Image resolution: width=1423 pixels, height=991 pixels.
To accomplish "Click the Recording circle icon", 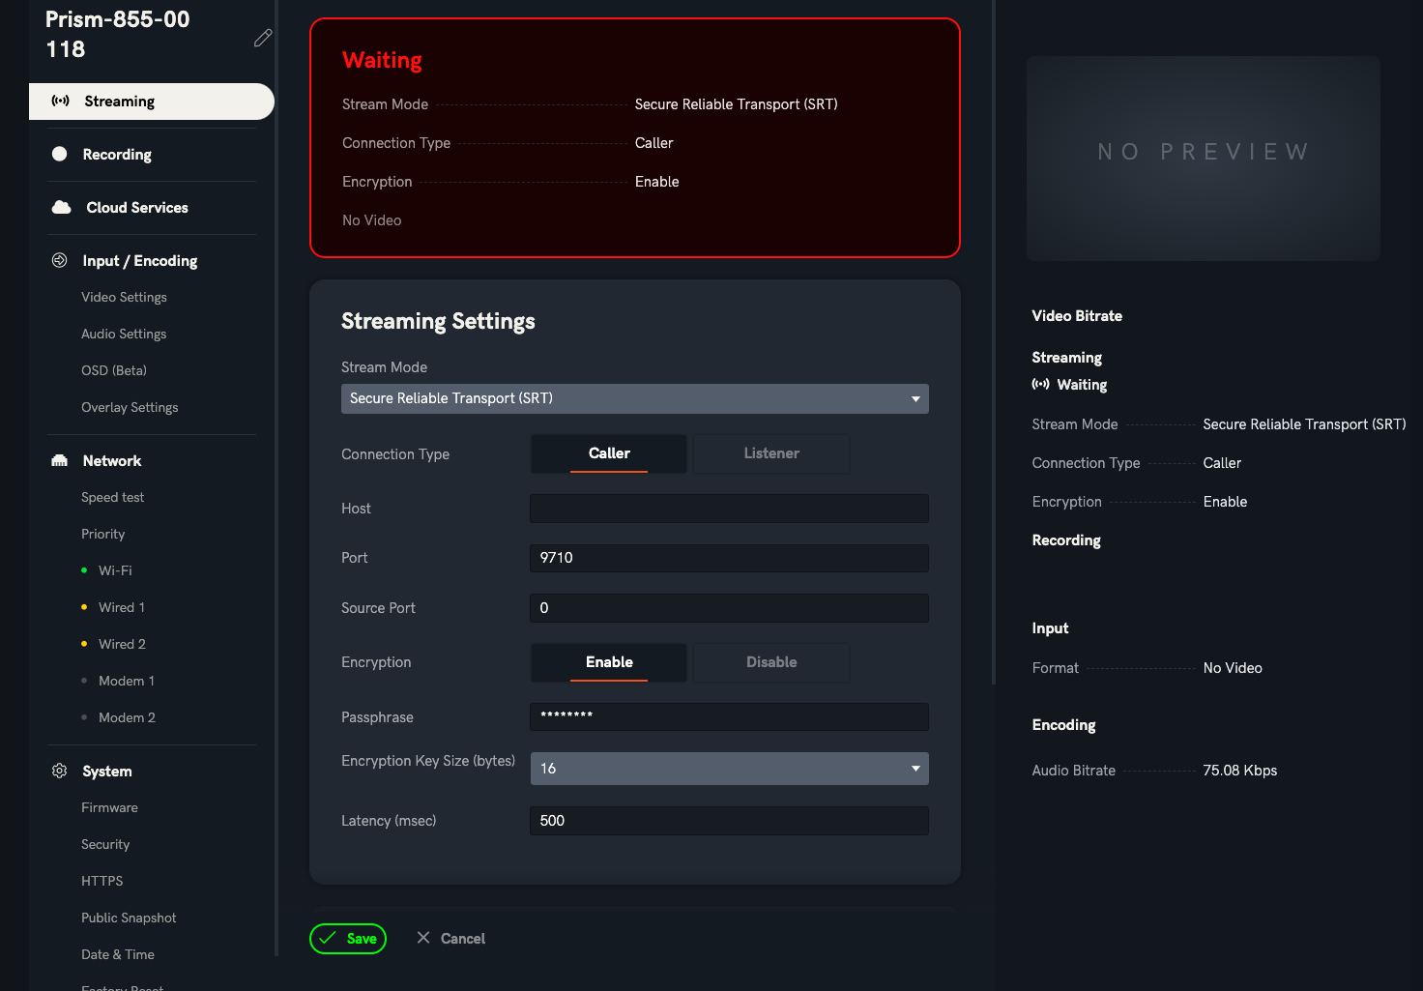I will click(x=60, y=155).
